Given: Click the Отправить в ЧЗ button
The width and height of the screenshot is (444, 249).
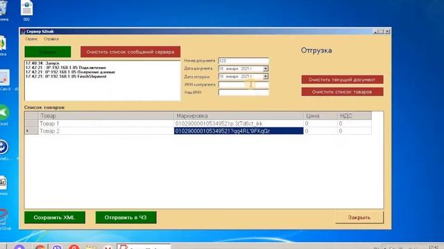Looking at the screenshot, I should [126, 217].
